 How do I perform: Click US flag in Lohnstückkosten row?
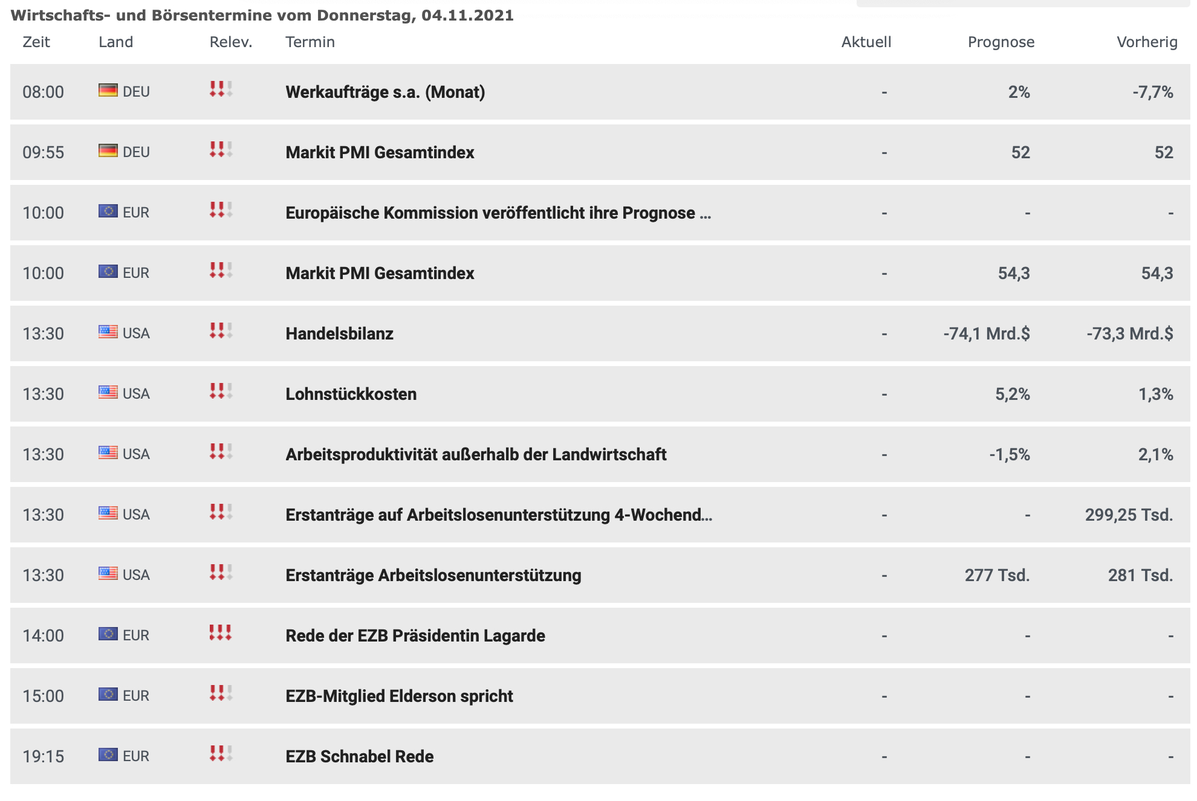[108, 392]
